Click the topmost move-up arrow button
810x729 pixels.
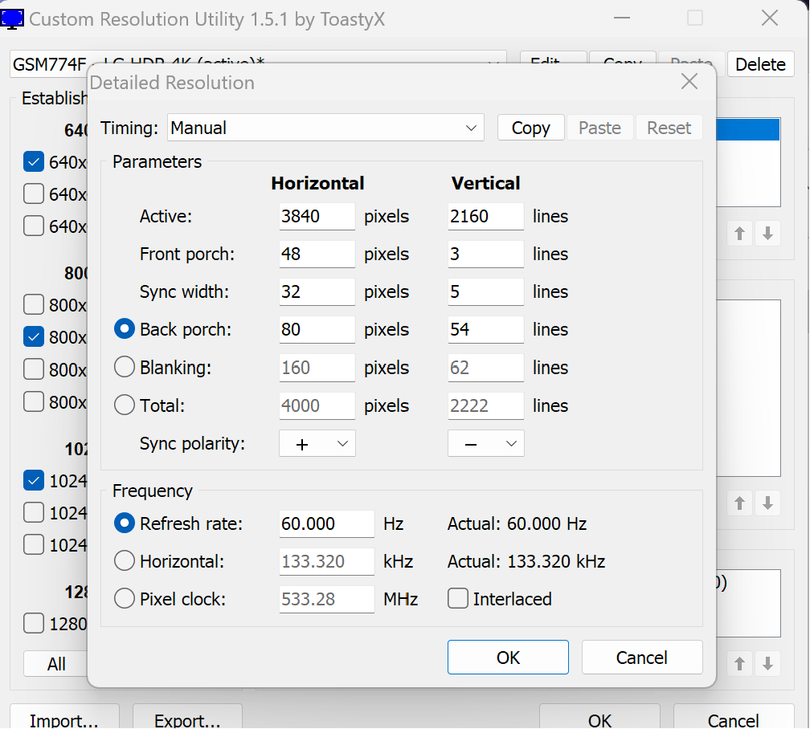(x=739, y=234)
